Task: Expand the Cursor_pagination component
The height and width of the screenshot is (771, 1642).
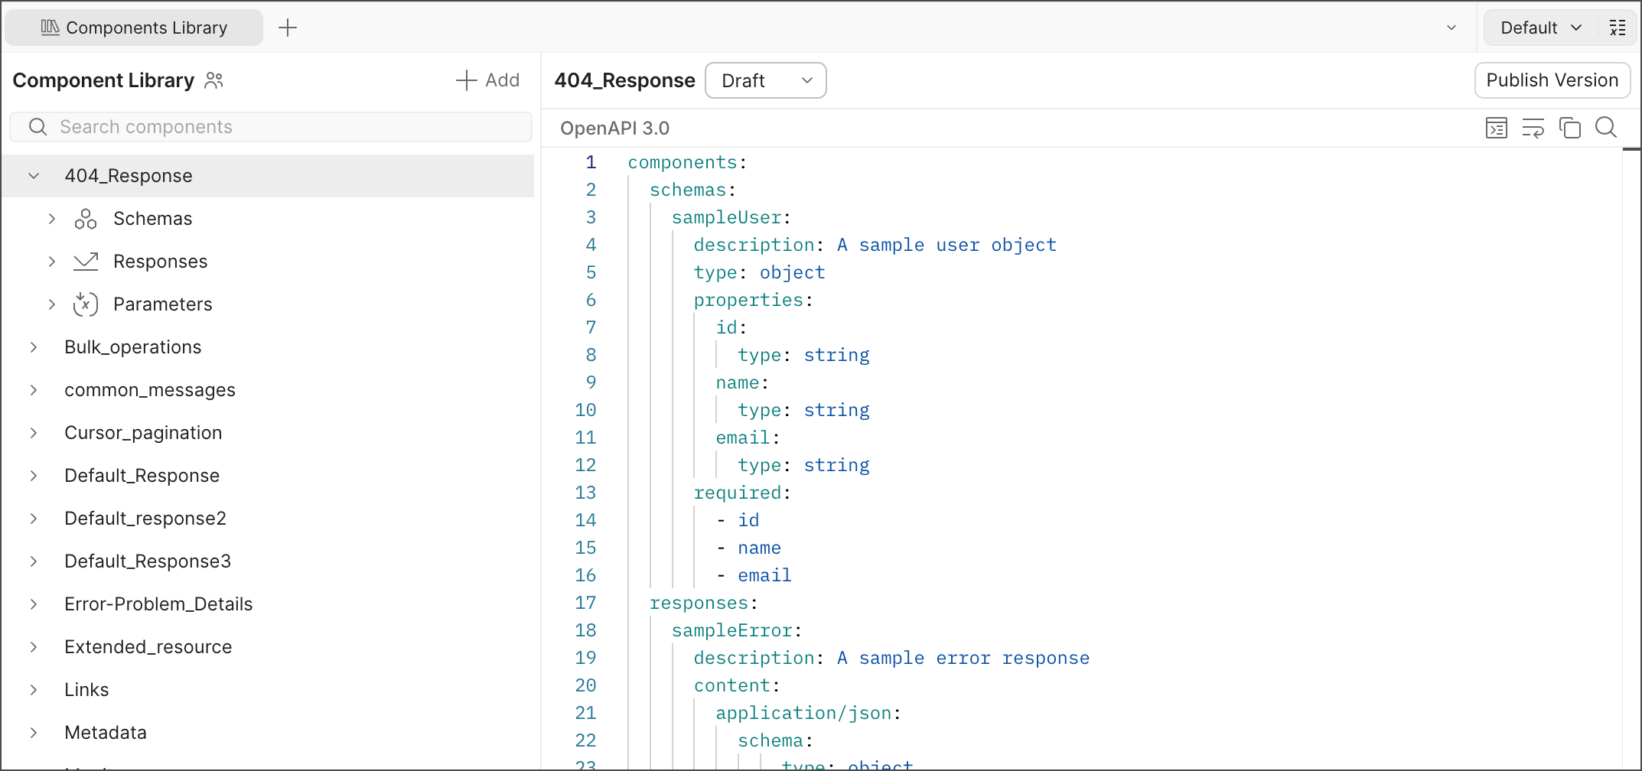Action: pyautogui.click(x=34, y=433)
